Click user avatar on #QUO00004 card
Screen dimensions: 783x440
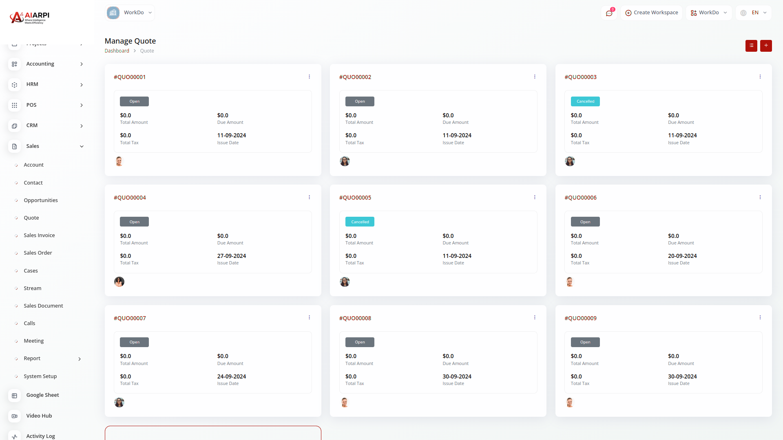point(119,282)
